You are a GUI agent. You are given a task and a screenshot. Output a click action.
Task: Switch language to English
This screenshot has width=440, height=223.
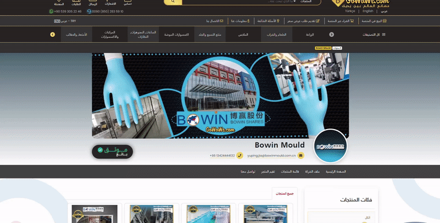click(x=367, y=11)
